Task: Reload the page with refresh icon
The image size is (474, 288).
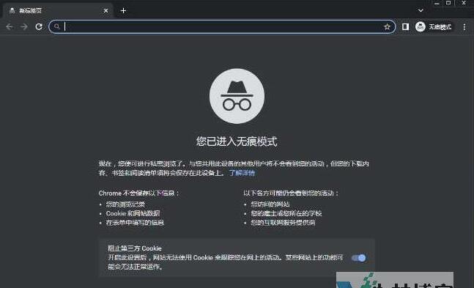Action: tap(39, 27)
